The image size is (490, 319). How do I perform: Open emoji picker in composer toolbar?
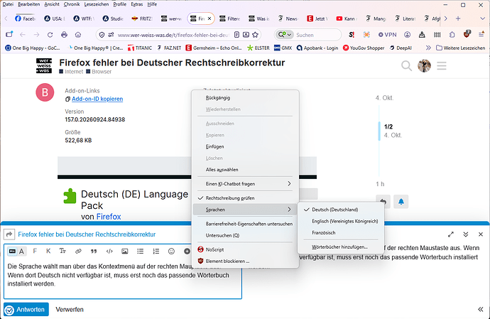click(171, 251)
